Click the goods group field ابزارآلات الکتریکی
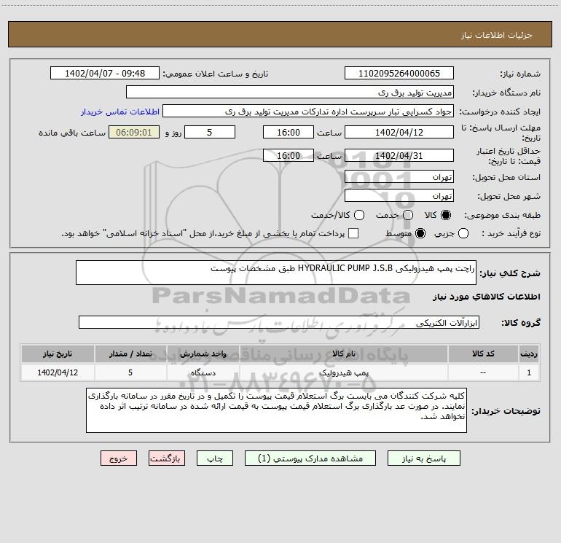Screen dimensions: 561x543 [x=279, y=322]
